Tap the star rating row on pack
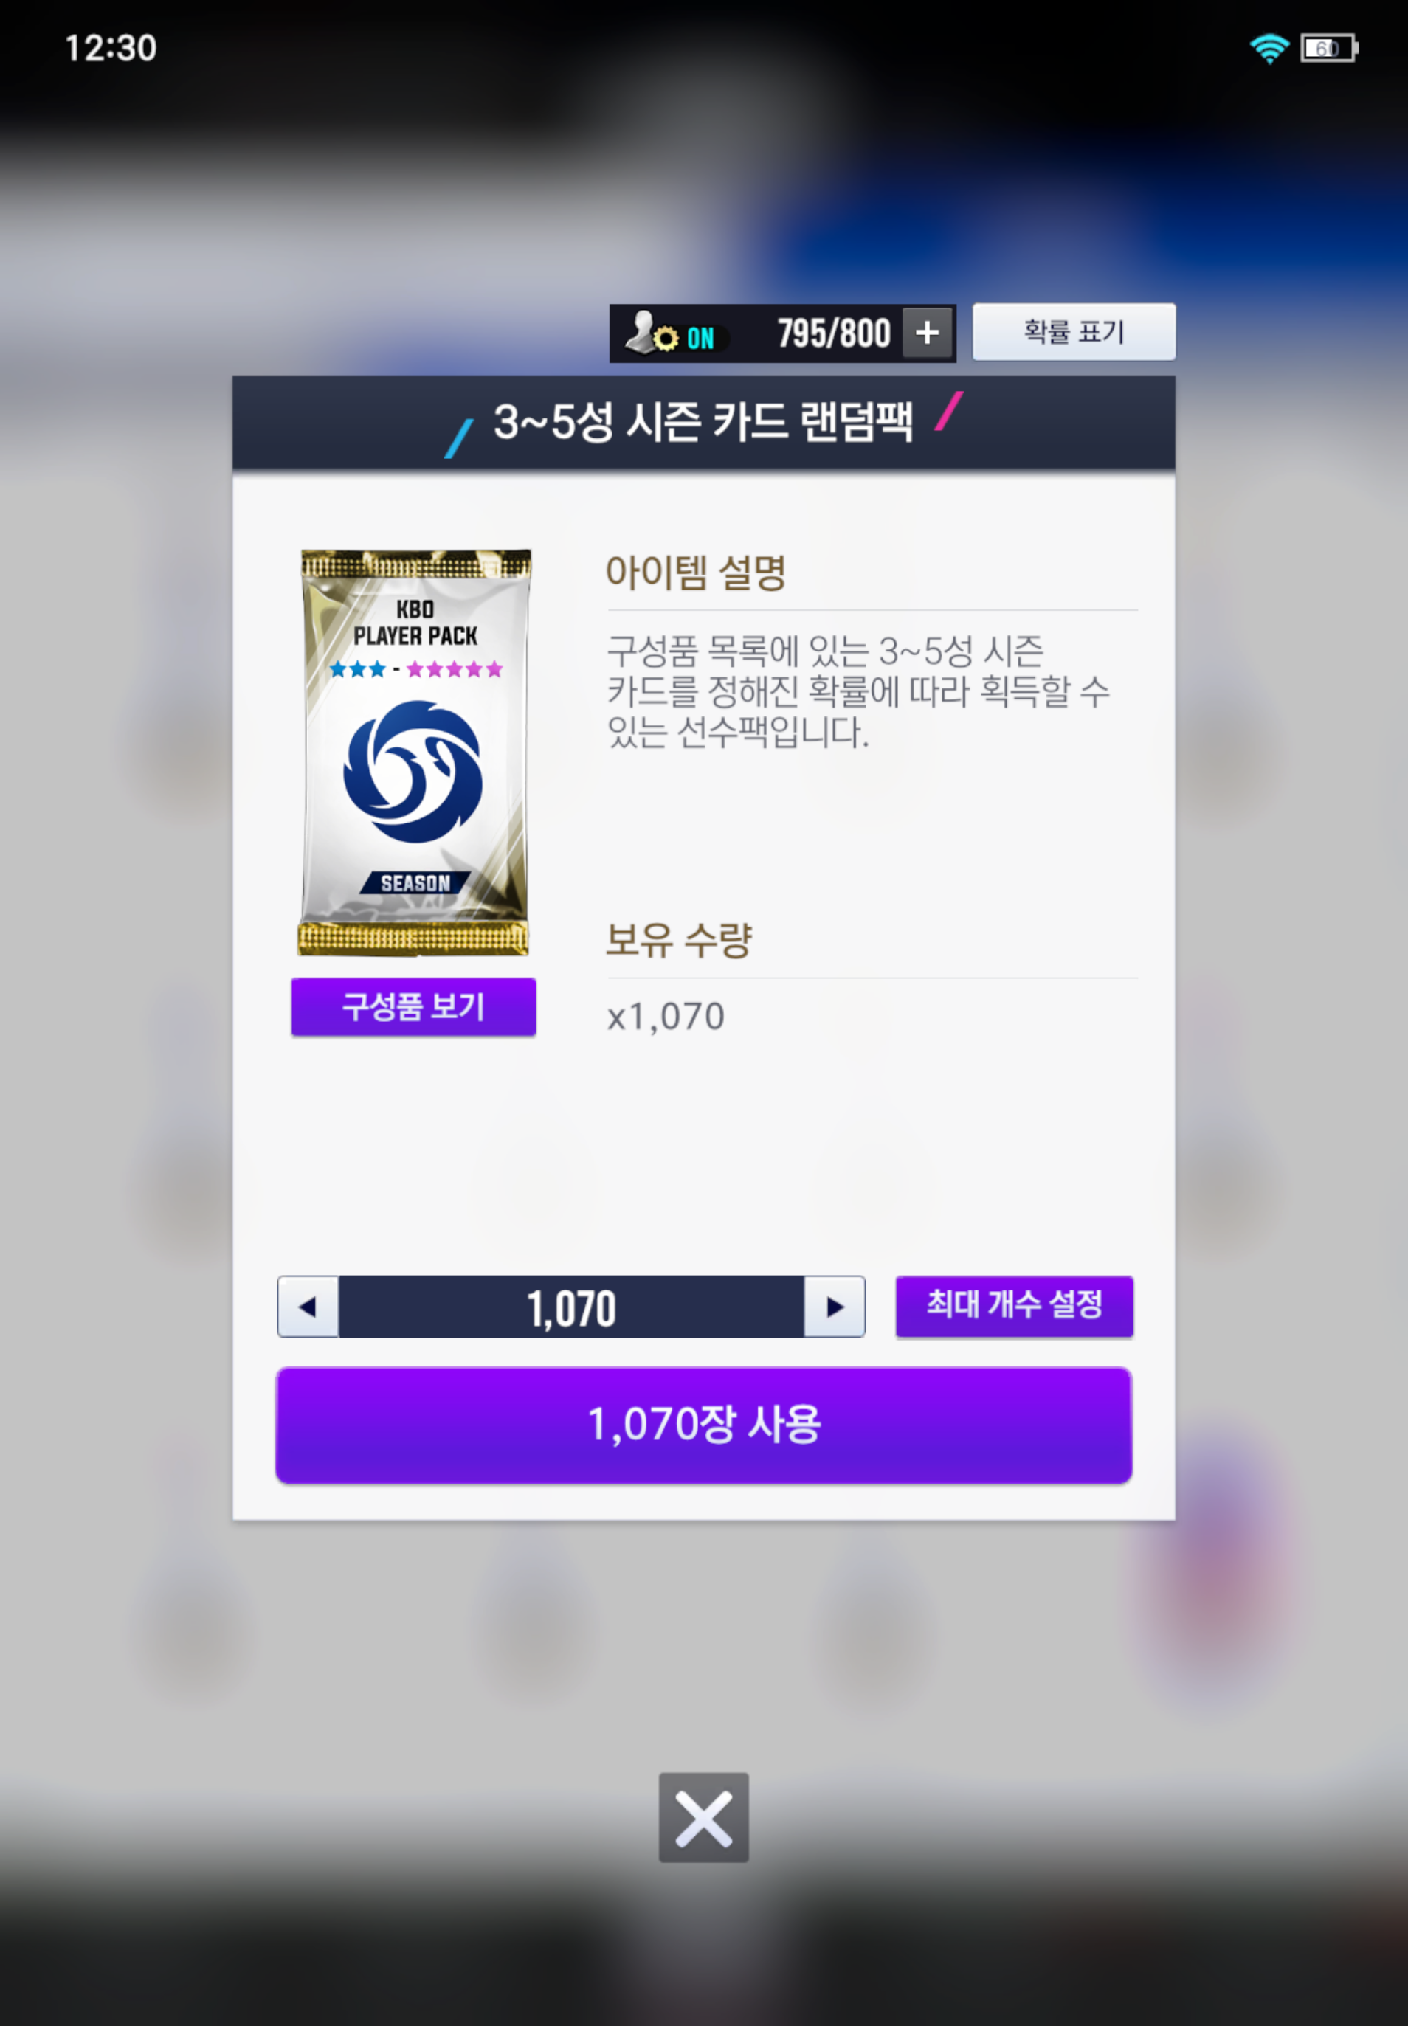The image size is (1408, 2026). coord(415,668)
